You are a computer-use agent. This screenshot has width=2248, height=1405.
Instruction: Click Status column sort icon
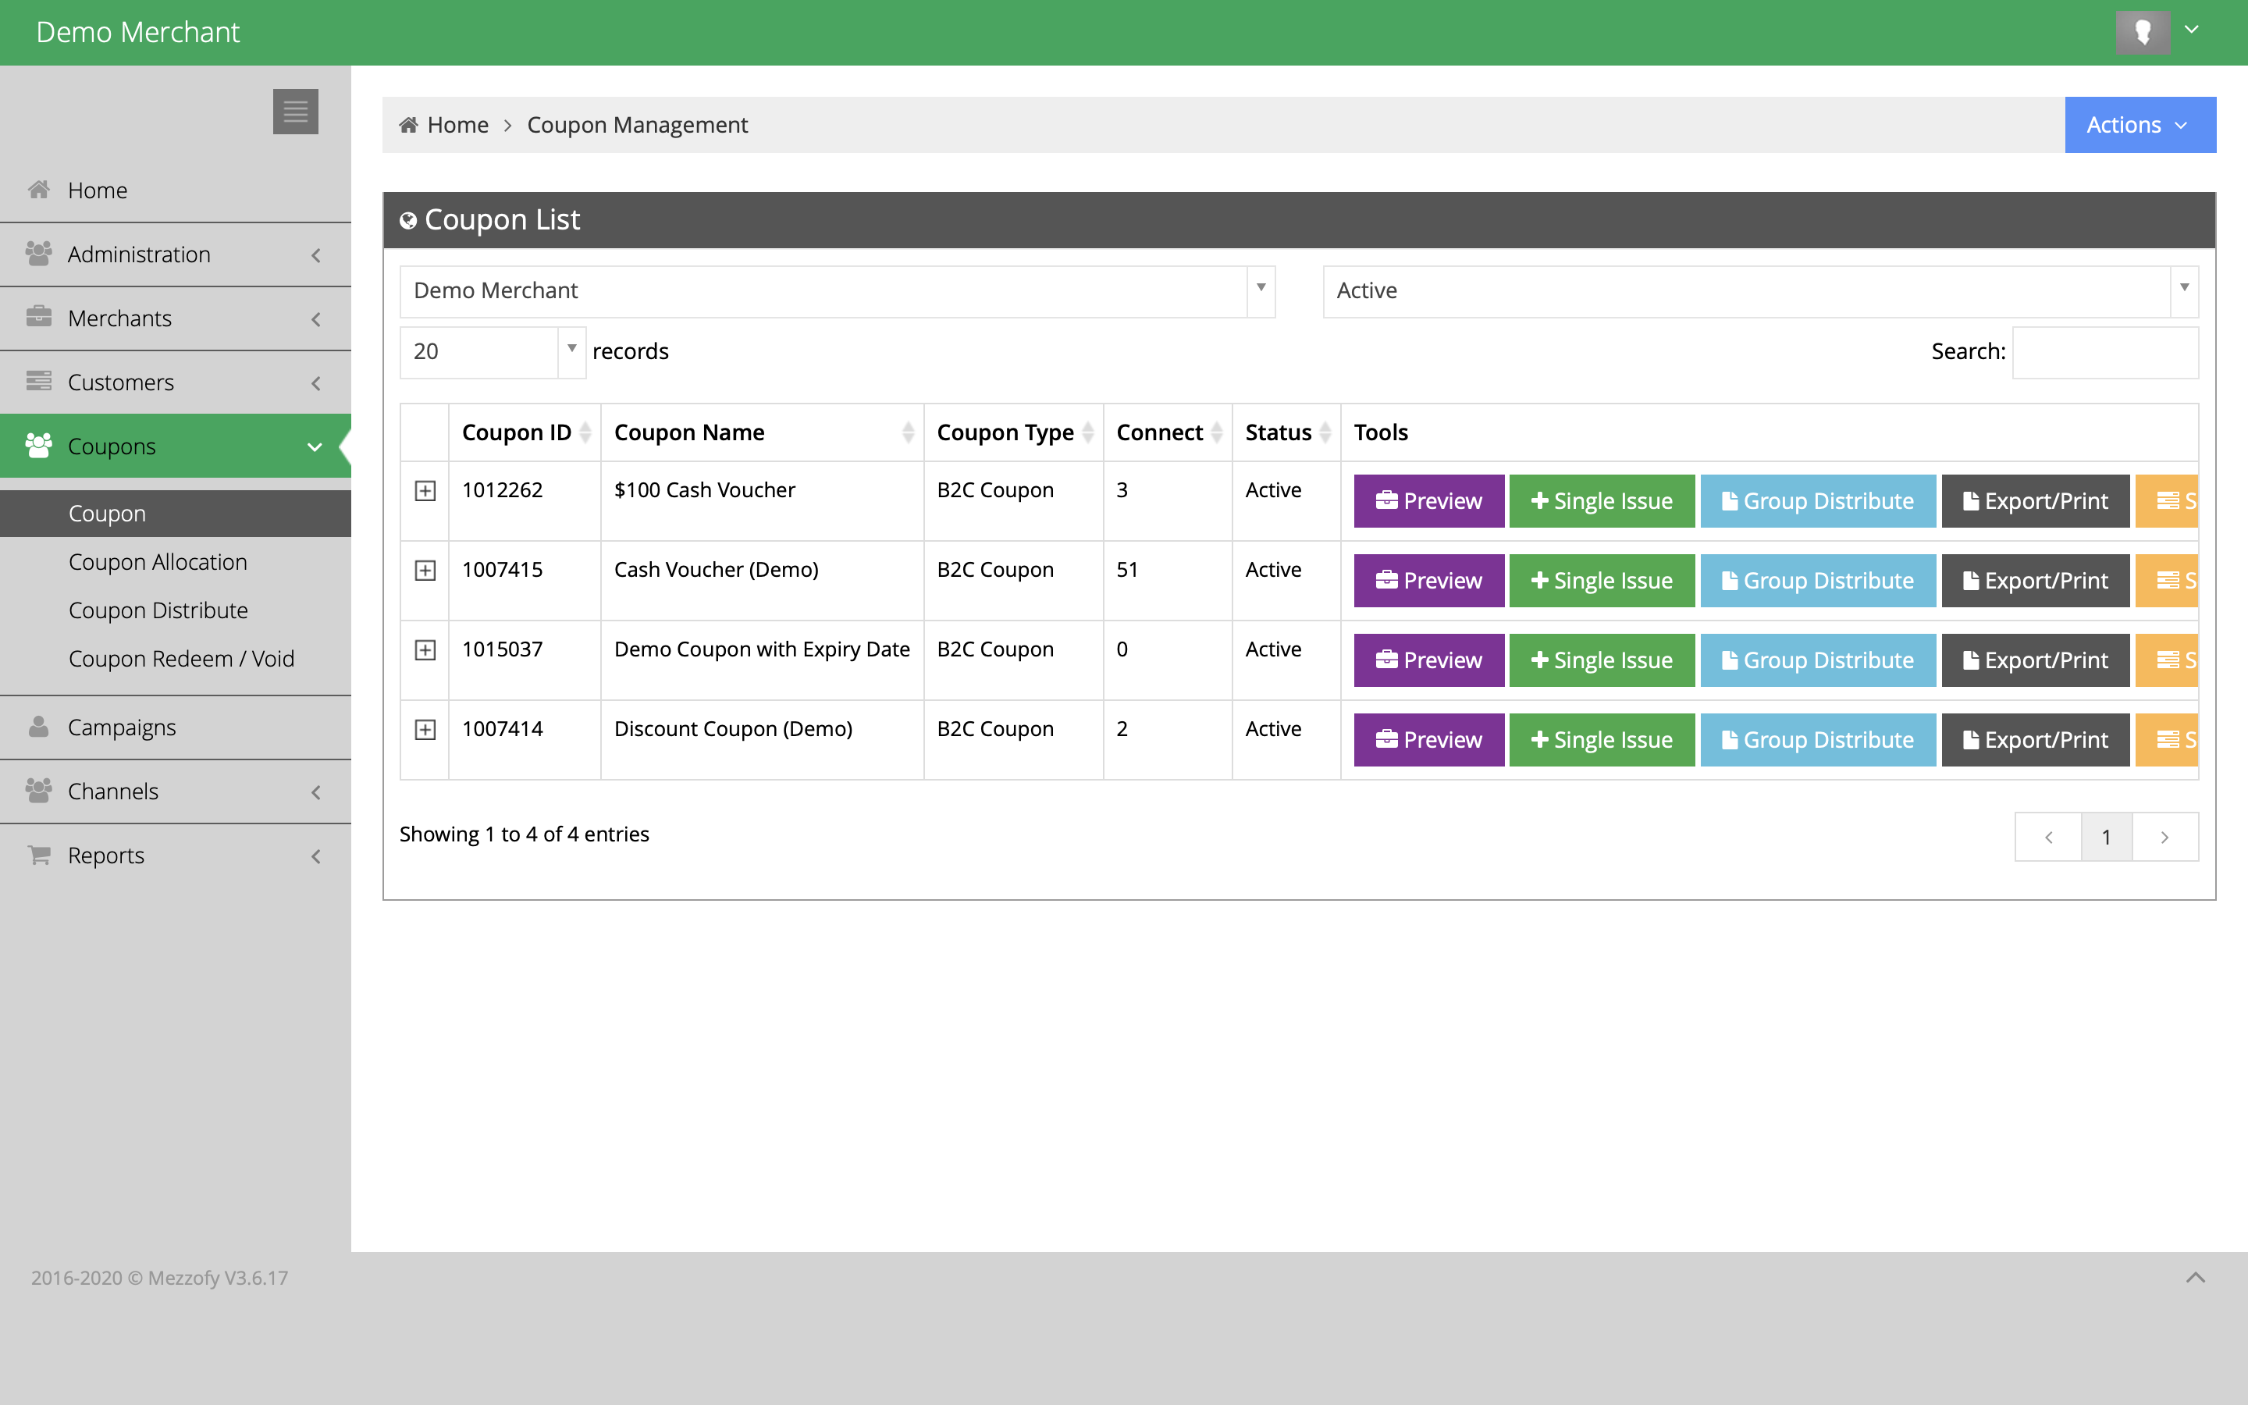click(1325, 432)
